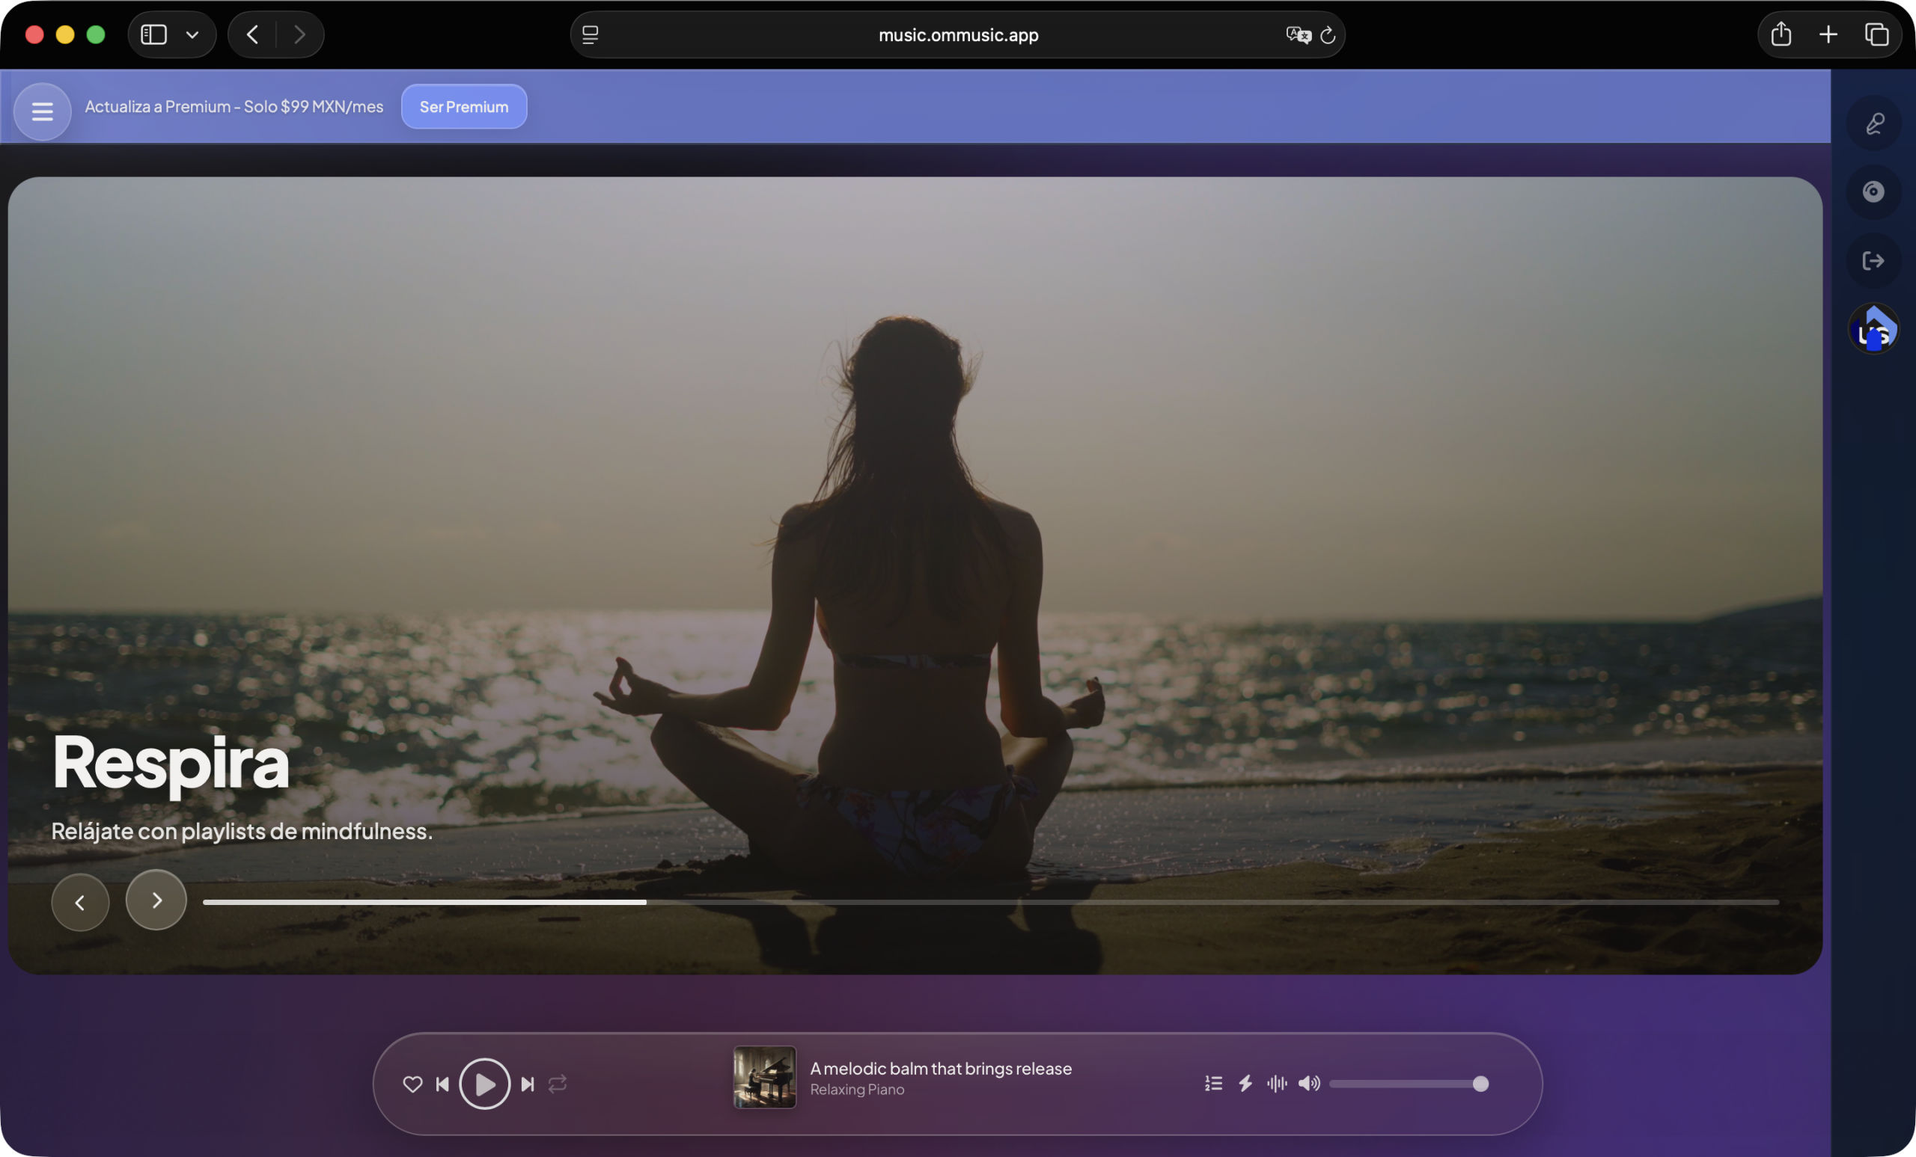Click the lightning bolt icon
Screen dimensions: 1916x1157
(1245, 1084)
